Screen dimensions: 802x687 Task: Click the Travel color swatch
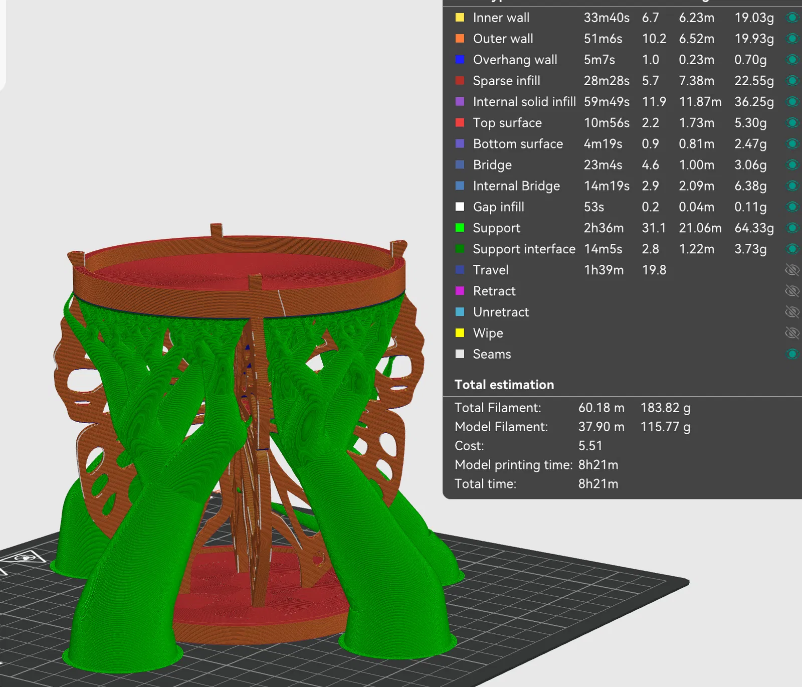pyautogui.click(x=460, y=270)
